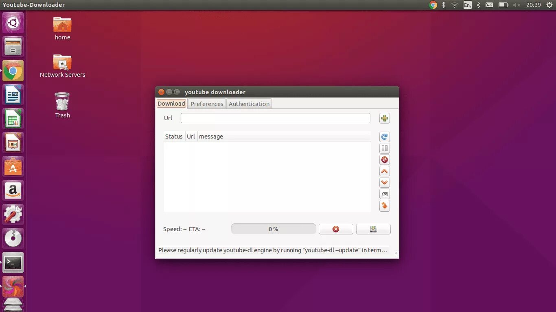Open the Terminal from the launcher
Viewport: 556px width, 312px height.
13,263
